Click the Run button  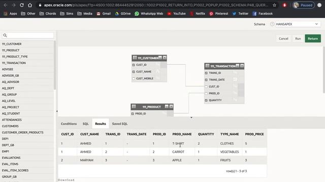tap(298, 38)
